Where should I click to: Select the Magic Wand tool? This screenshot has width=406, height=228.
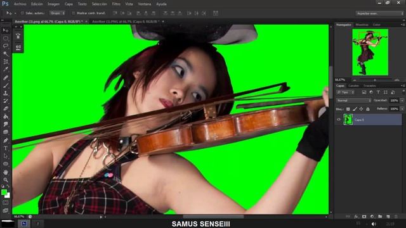pos(6,54)
